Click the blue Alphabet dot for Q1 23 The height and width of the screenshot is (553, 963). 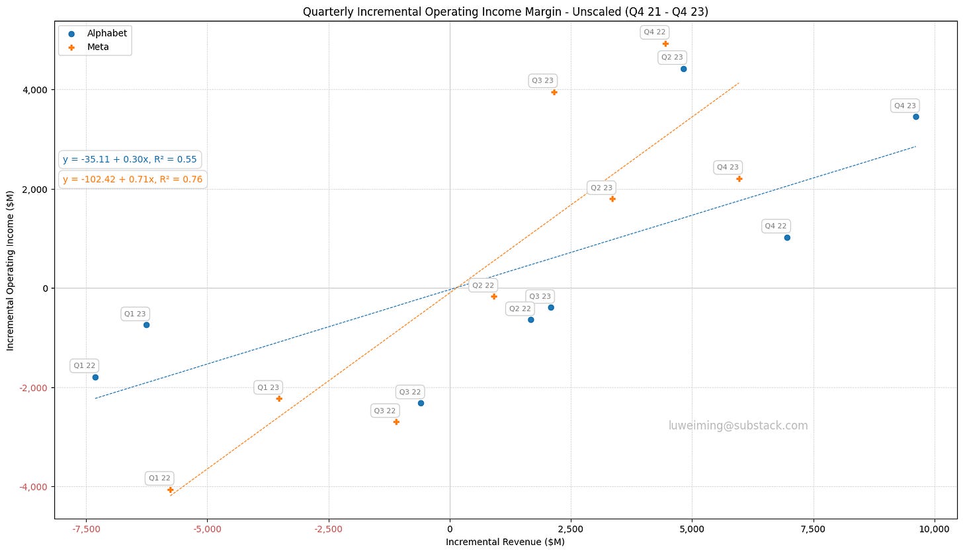[x=147, y=325]
